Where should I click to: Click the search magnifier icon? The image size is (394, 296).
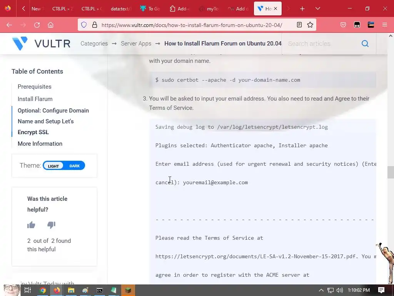pyautogui.click(x=365, y=44)
